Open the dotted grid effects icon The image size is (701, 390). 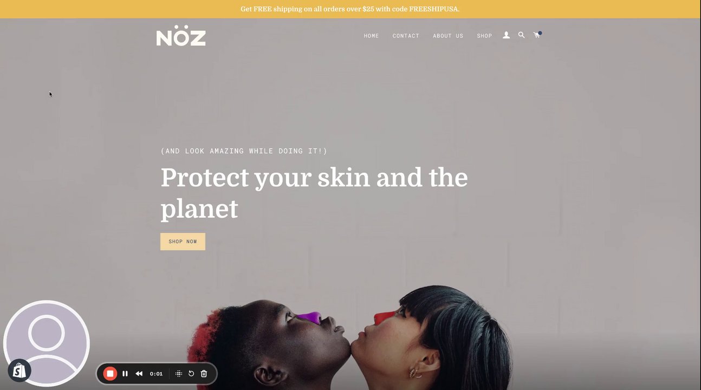coord(179,374)
